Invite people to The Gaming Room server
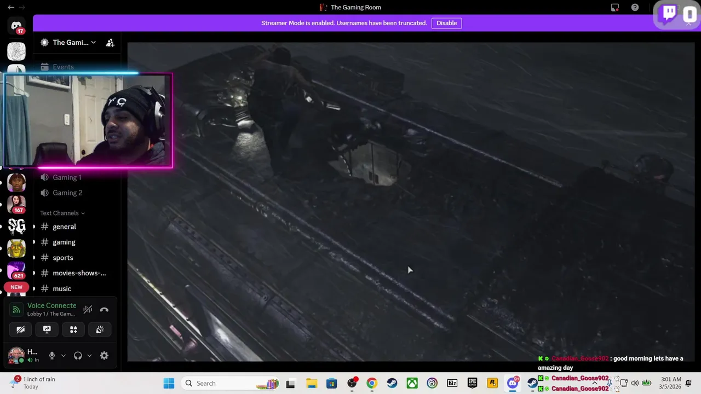 (x=110, y=43)
